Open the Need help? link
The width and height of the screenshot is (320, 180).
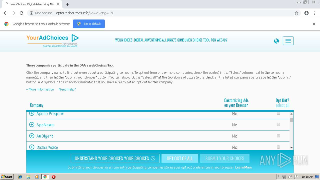click(67, 89)
